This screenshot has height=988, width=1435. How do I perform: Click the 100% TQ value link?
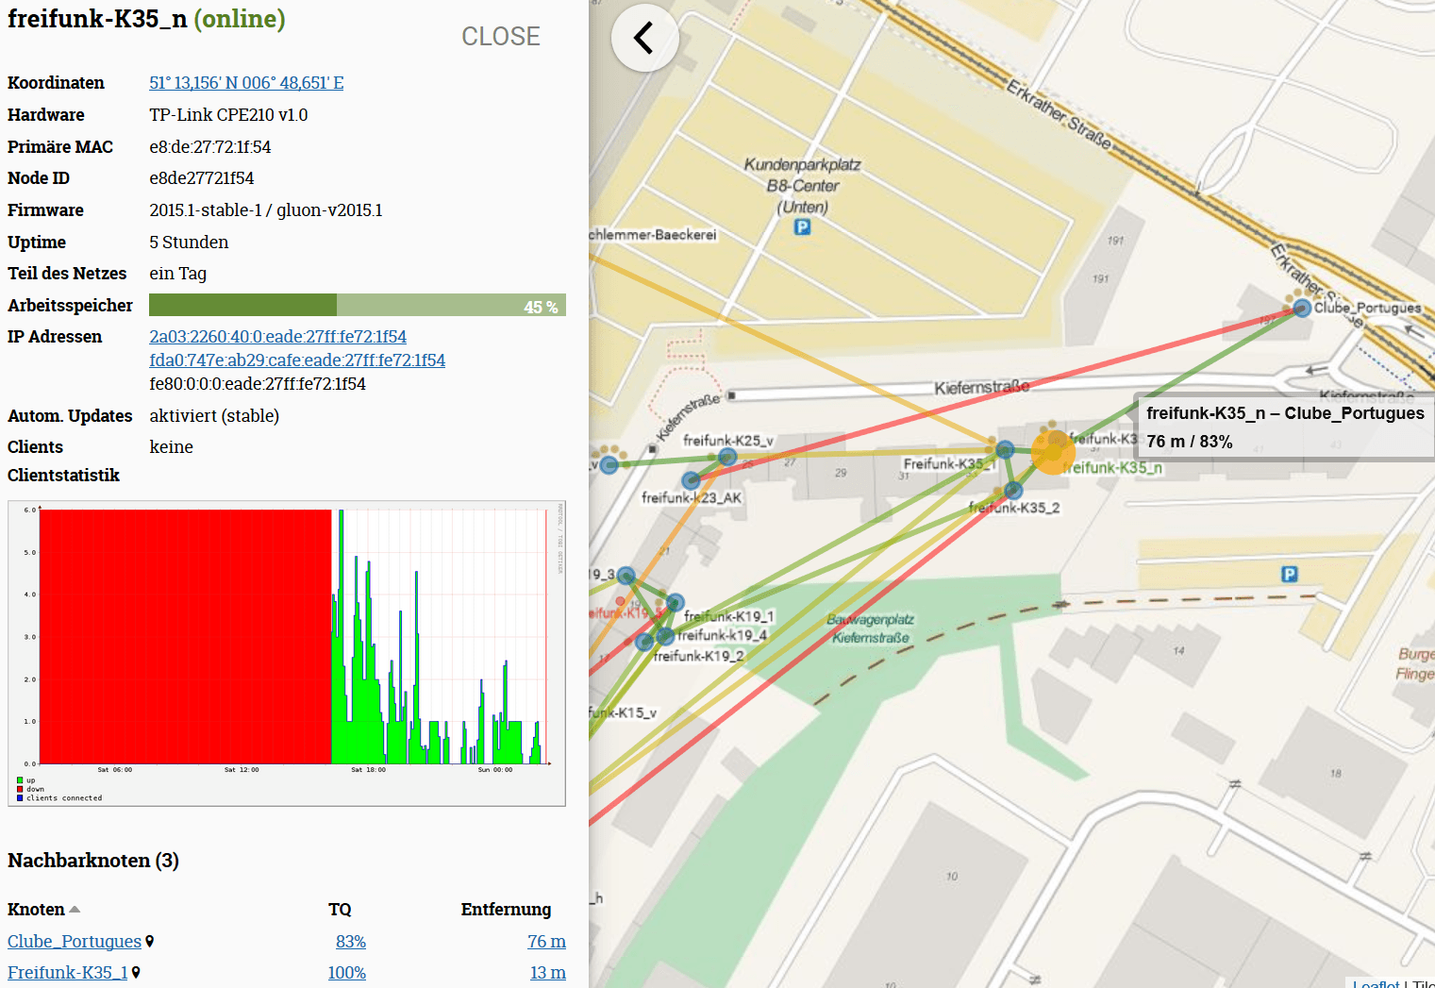[x=347, y=973]
